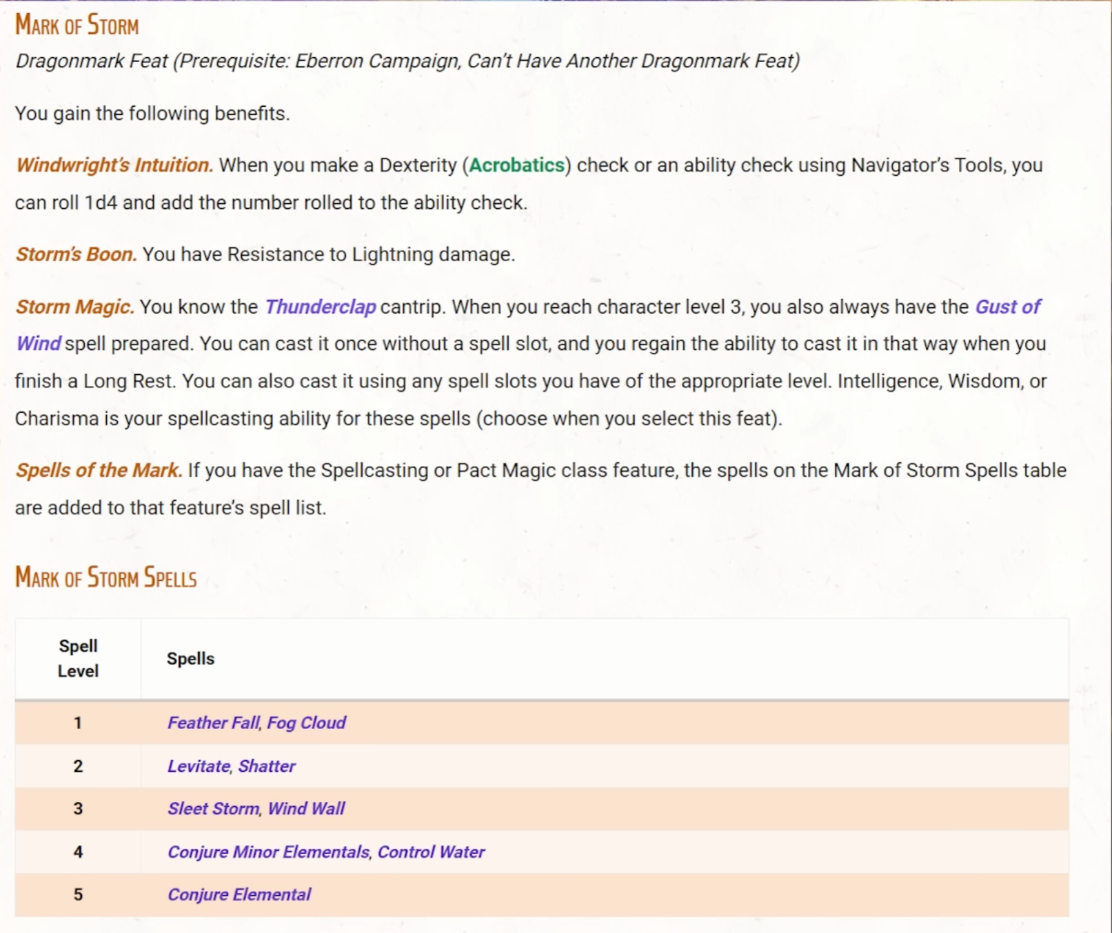This screenshot has width=1112, height=933.
Task: Open the Acrobatics skill link
Action: tap(517, 165)
